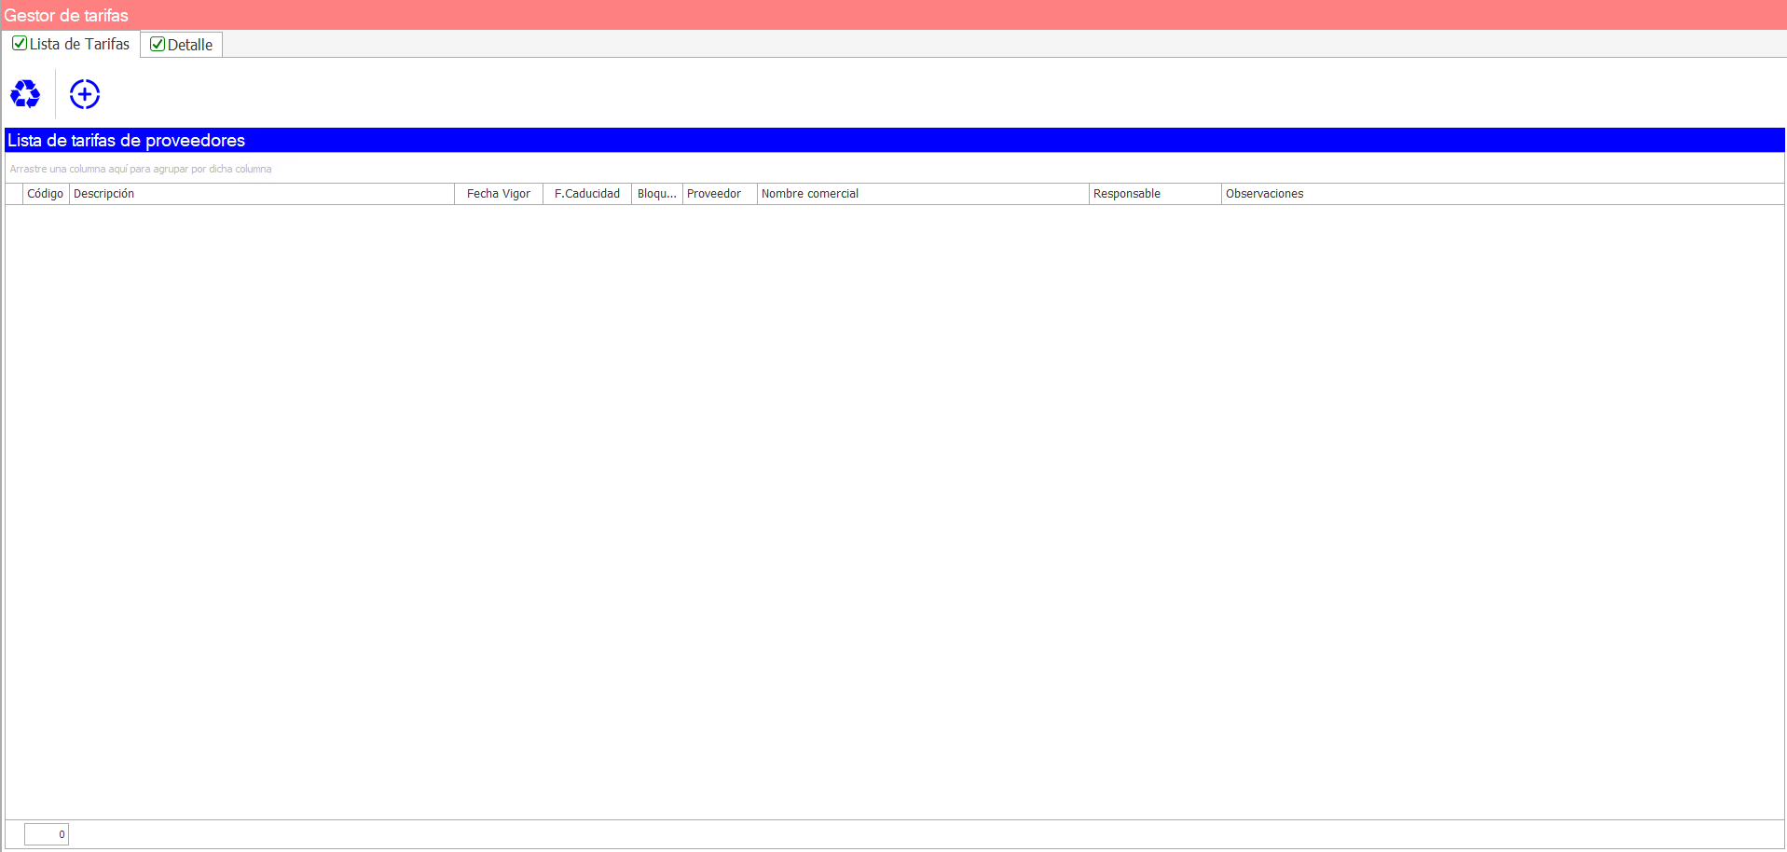
Task: Click green checkmark icon on Lista de Tarifas tab
Action: [19, 44]
